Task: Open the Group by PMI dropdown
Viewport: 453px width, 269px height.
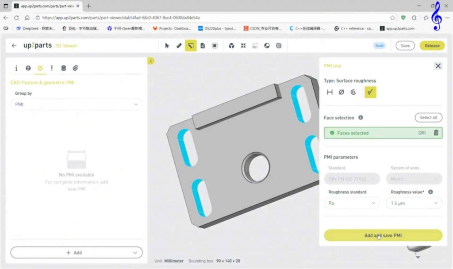Action: [x=77, y=104]
